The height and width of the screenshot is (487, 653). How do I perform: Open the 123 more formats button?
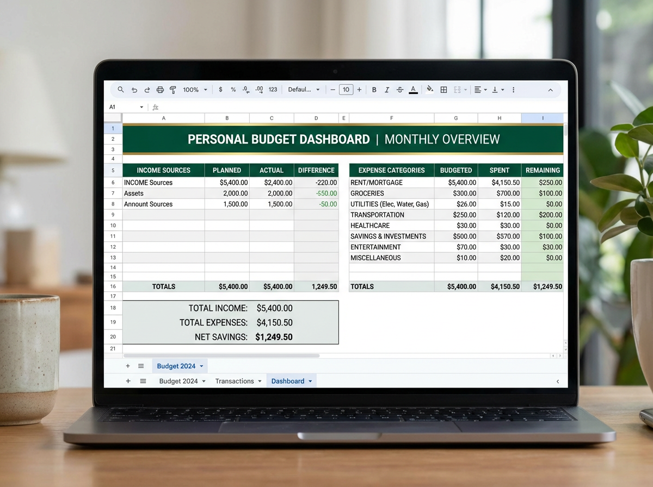273,90
